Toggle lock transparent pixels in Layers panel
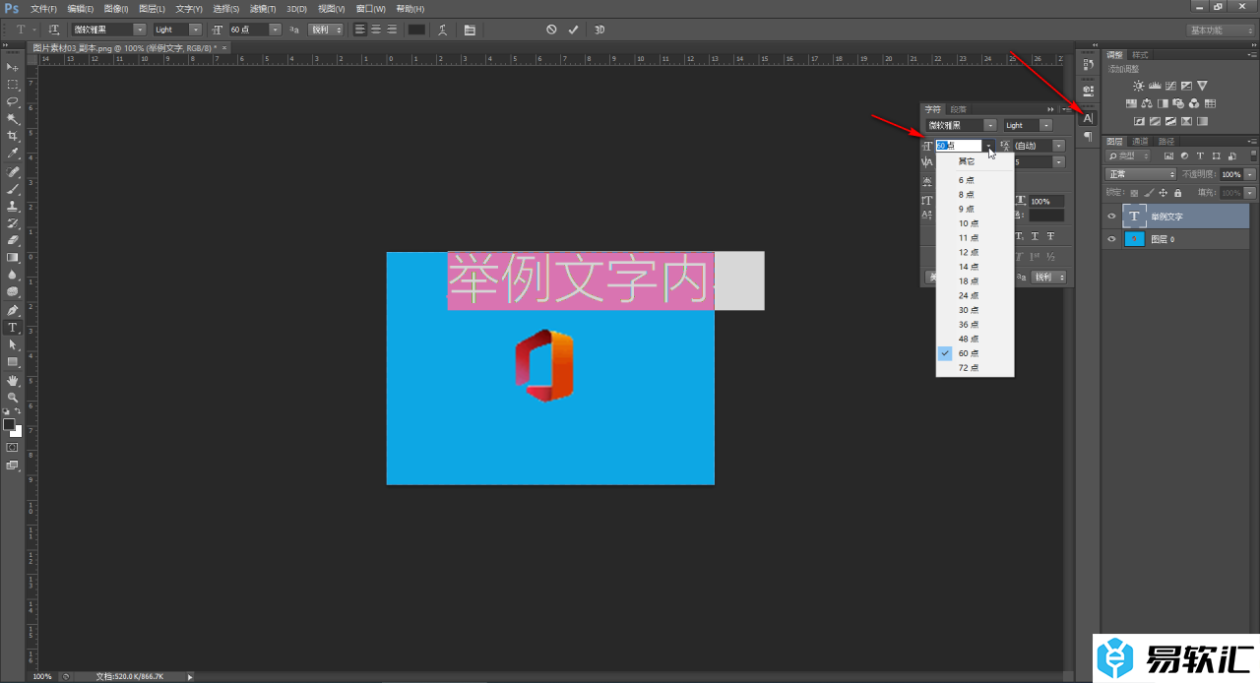This screenshot has width=1260, height=683. click(1134, 193)
